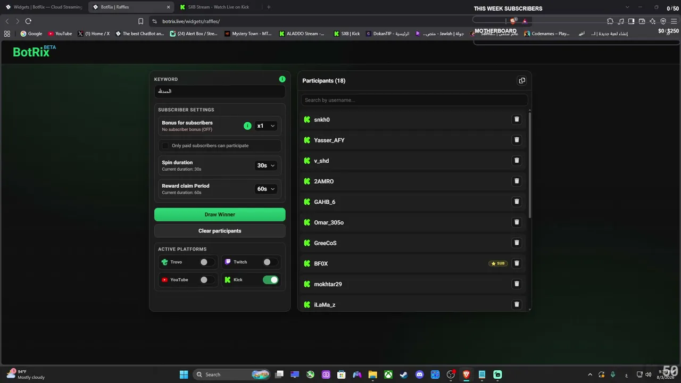Open the microphone tray icon
This screenshot has width=681, height=383.
coord(613,374)
